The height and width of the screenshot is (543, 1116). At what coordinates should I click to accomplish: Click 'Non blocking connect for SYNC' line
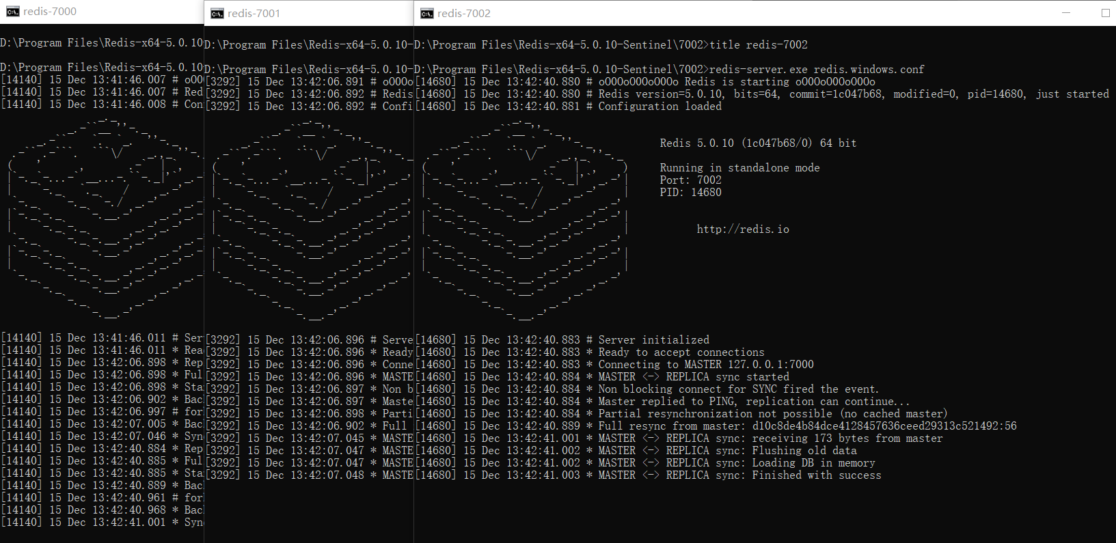click(x=647, y=389)
